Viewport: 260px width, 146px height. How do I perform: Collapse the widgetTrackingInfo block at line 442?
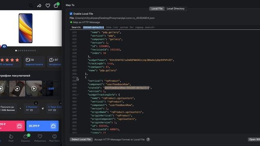pos(78,95)
